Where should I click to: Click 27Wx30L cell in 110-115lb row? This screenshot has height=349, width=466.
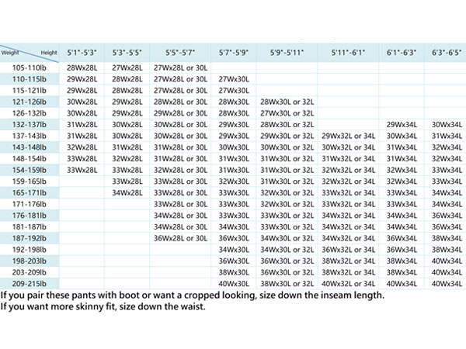click(234, 79)
